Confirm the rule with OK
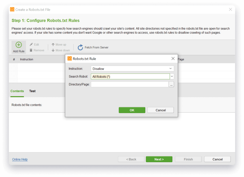The image size is (244, 177). (x=132, y=110)
